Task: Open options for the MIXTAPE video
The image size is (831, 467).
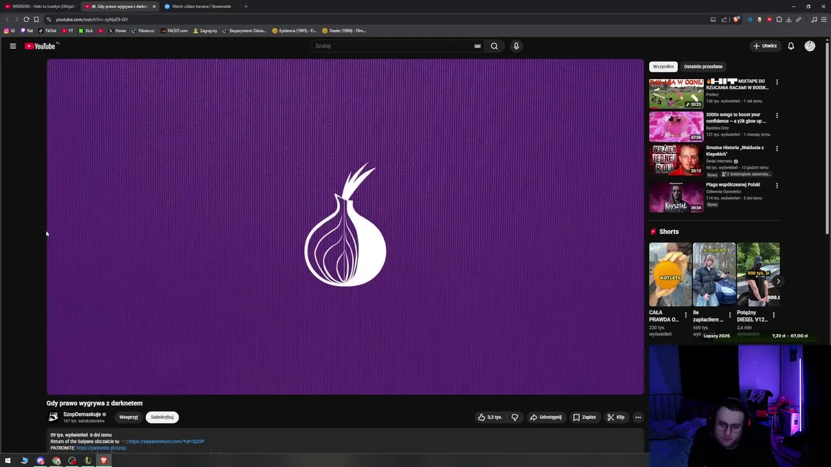Action: [776, 82]
